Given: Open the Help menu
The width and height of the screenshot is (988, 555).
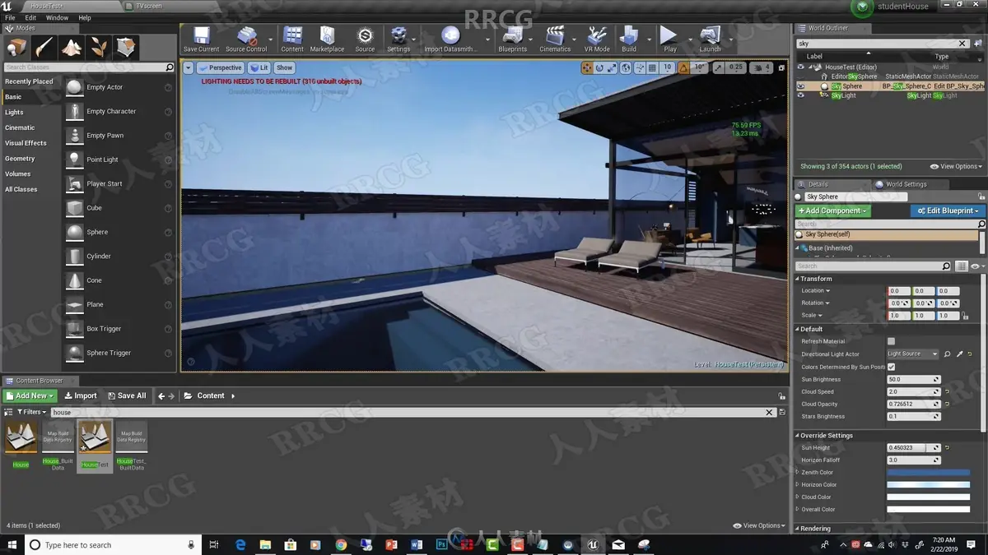Looking at the screenshot, I should point(85,17).
